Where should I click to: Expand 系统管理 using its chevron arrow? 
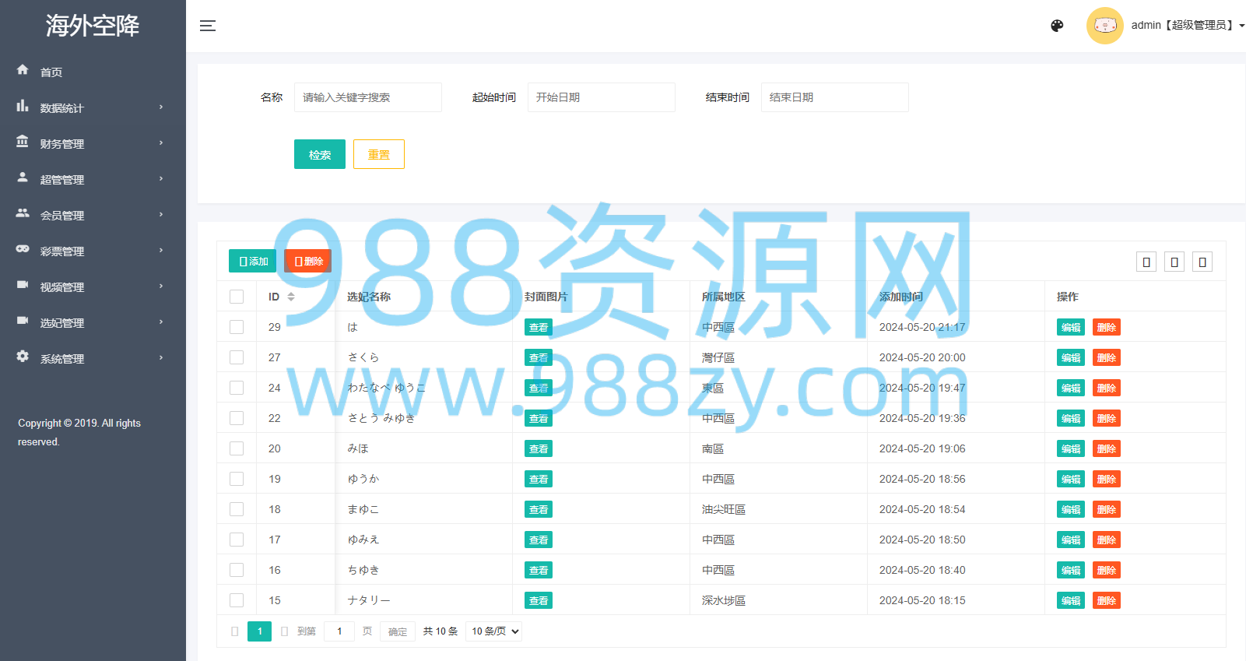[161, 358]
